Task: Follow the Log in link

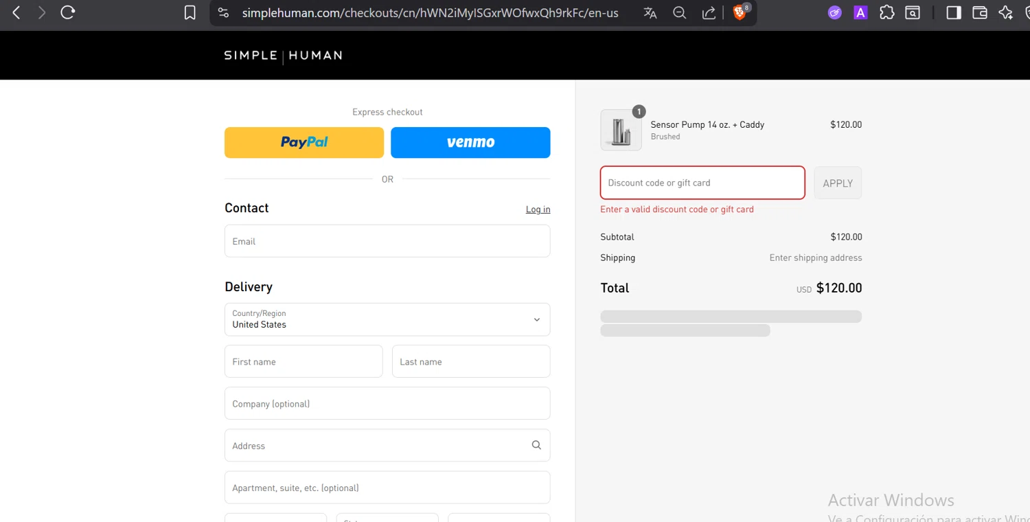Action: 538,209
